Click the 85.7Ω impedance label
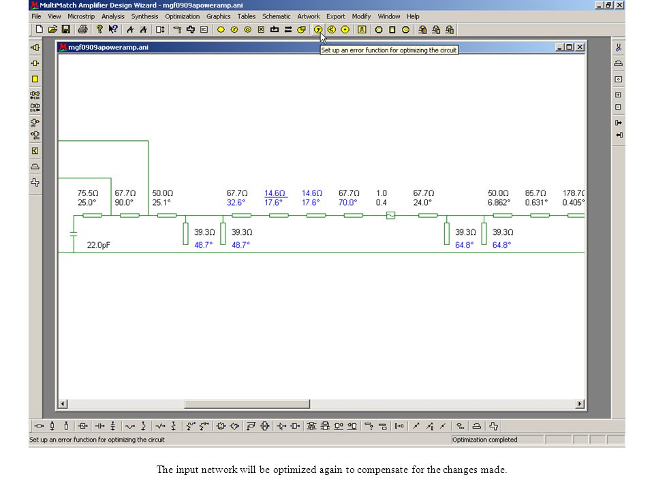Image resolution: width=654 pixels, height=490 pixels. coord(535,193)
